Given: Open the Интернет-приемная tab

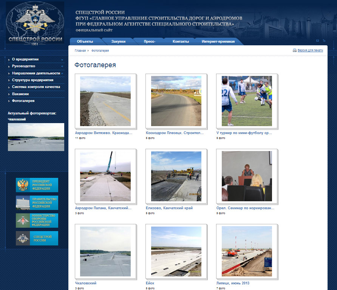Looking at the screenshot, I should coord(218,42).
